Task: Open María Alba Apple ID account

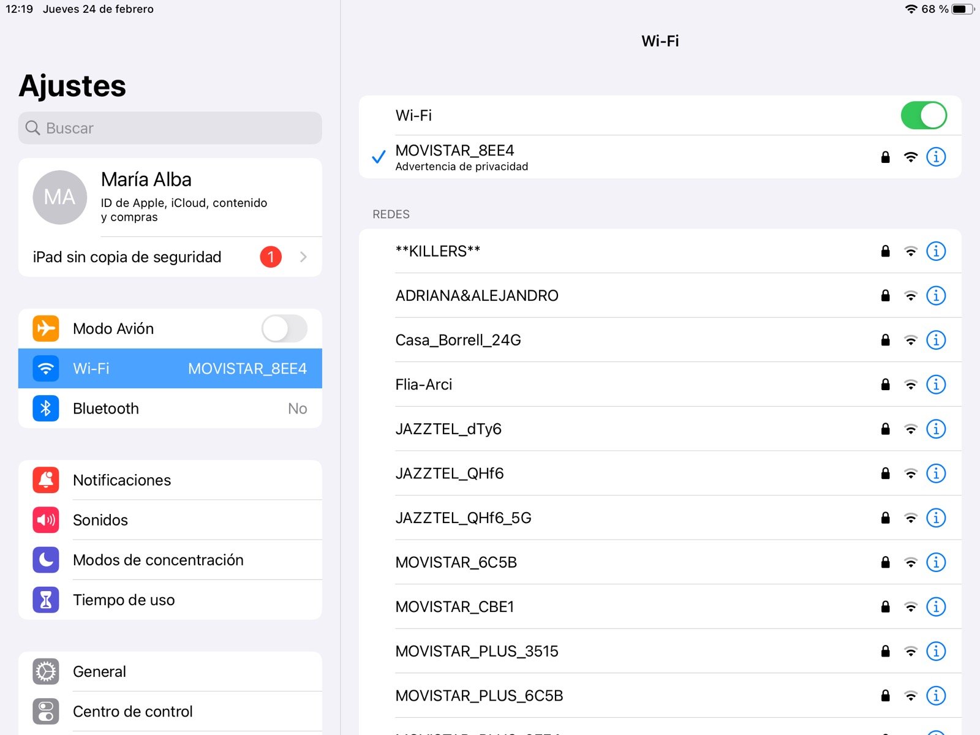Action: tap(170, 197)
